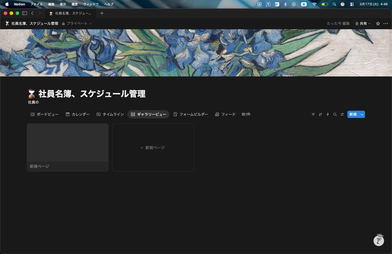Open the 履歴 menu
The width and height of the screenshot is (392, 254).
tap(75, 4)
